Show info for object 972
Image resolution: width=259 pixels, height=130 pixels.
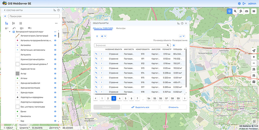102,63
